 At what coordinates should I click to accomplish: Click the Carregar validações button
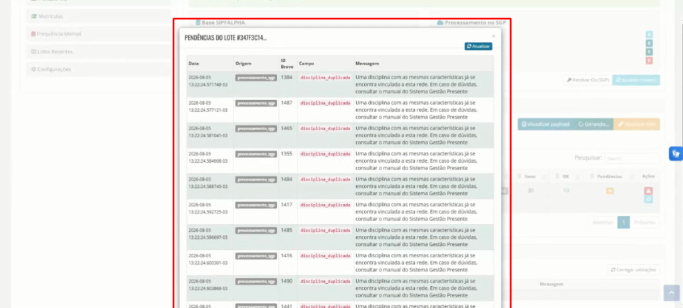coord(634,269)
